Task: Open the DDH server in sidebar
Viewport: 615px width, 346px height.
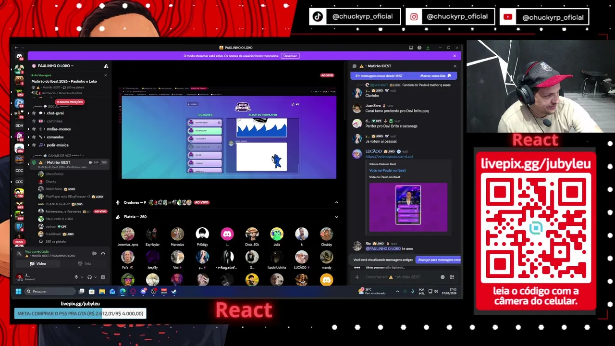Action: click(19, 125)
